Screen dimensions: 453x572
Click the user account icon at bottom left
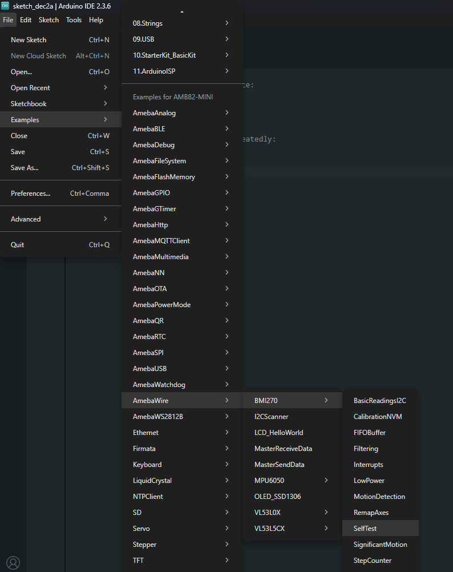[x=13, y=562]
